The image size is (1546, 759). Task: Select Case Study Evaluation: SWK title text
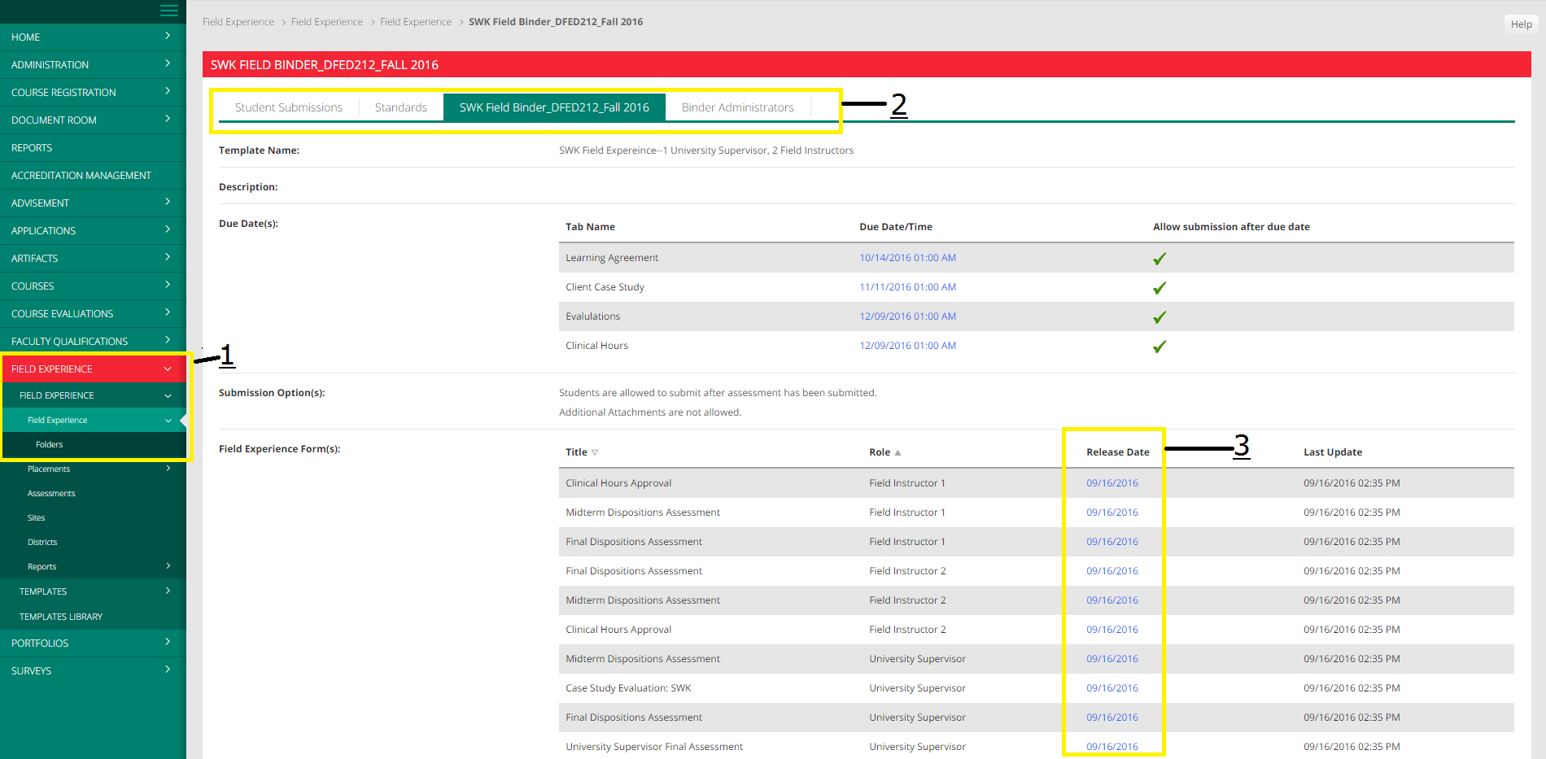click(628, 688)
